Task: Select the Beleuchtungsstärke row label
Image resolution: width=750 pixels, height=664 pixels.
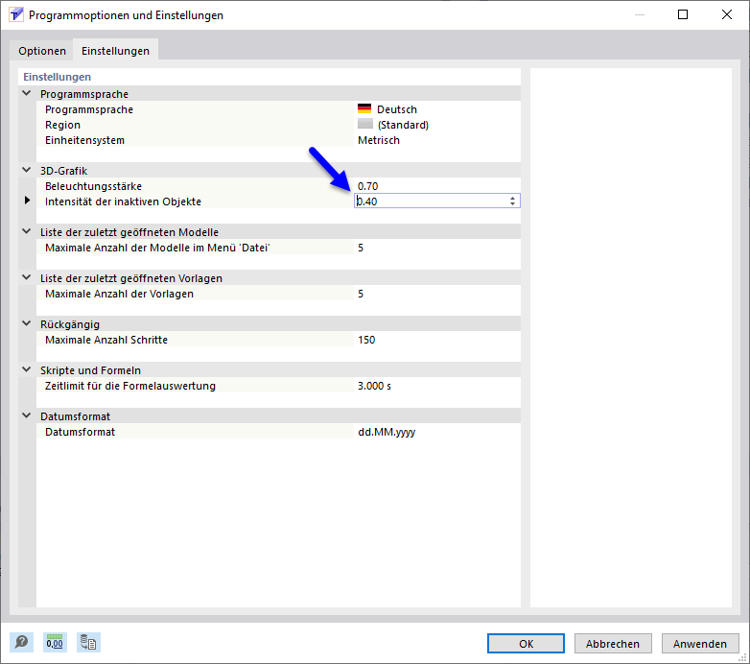Action: 93,186
